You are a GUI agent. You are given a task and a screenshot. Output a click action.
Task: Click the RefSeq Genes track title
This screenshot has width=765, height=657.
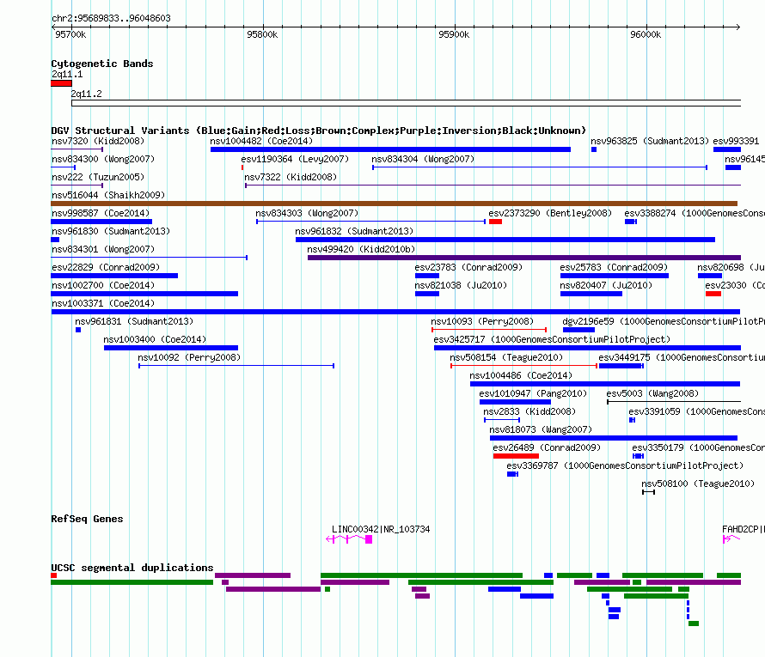pyautogui.click(x=87, y=519)
